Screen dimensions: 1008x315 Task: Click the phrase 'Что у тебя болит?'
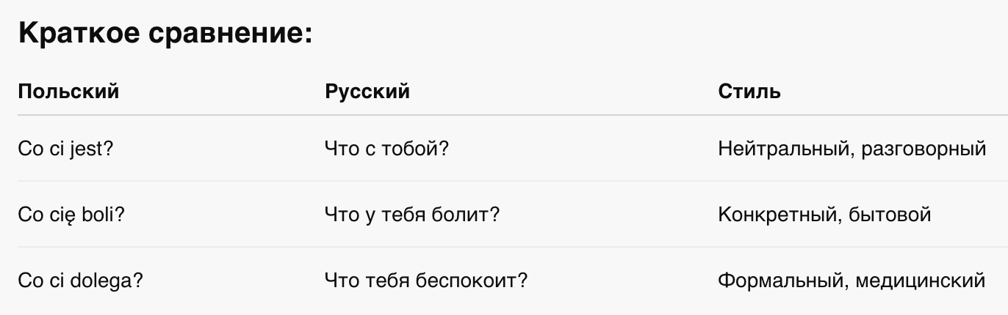point(412,215)
